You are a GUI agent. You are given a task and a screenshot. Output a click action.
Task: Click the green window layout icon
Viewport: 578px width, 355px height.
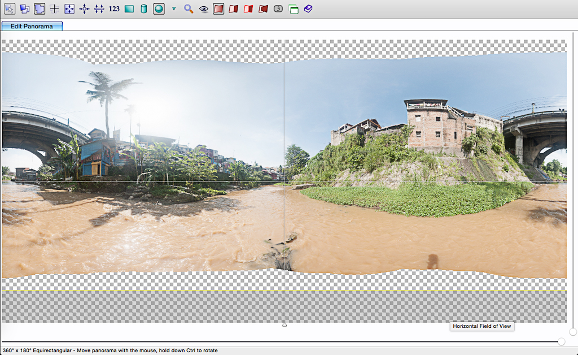[293, 8]
